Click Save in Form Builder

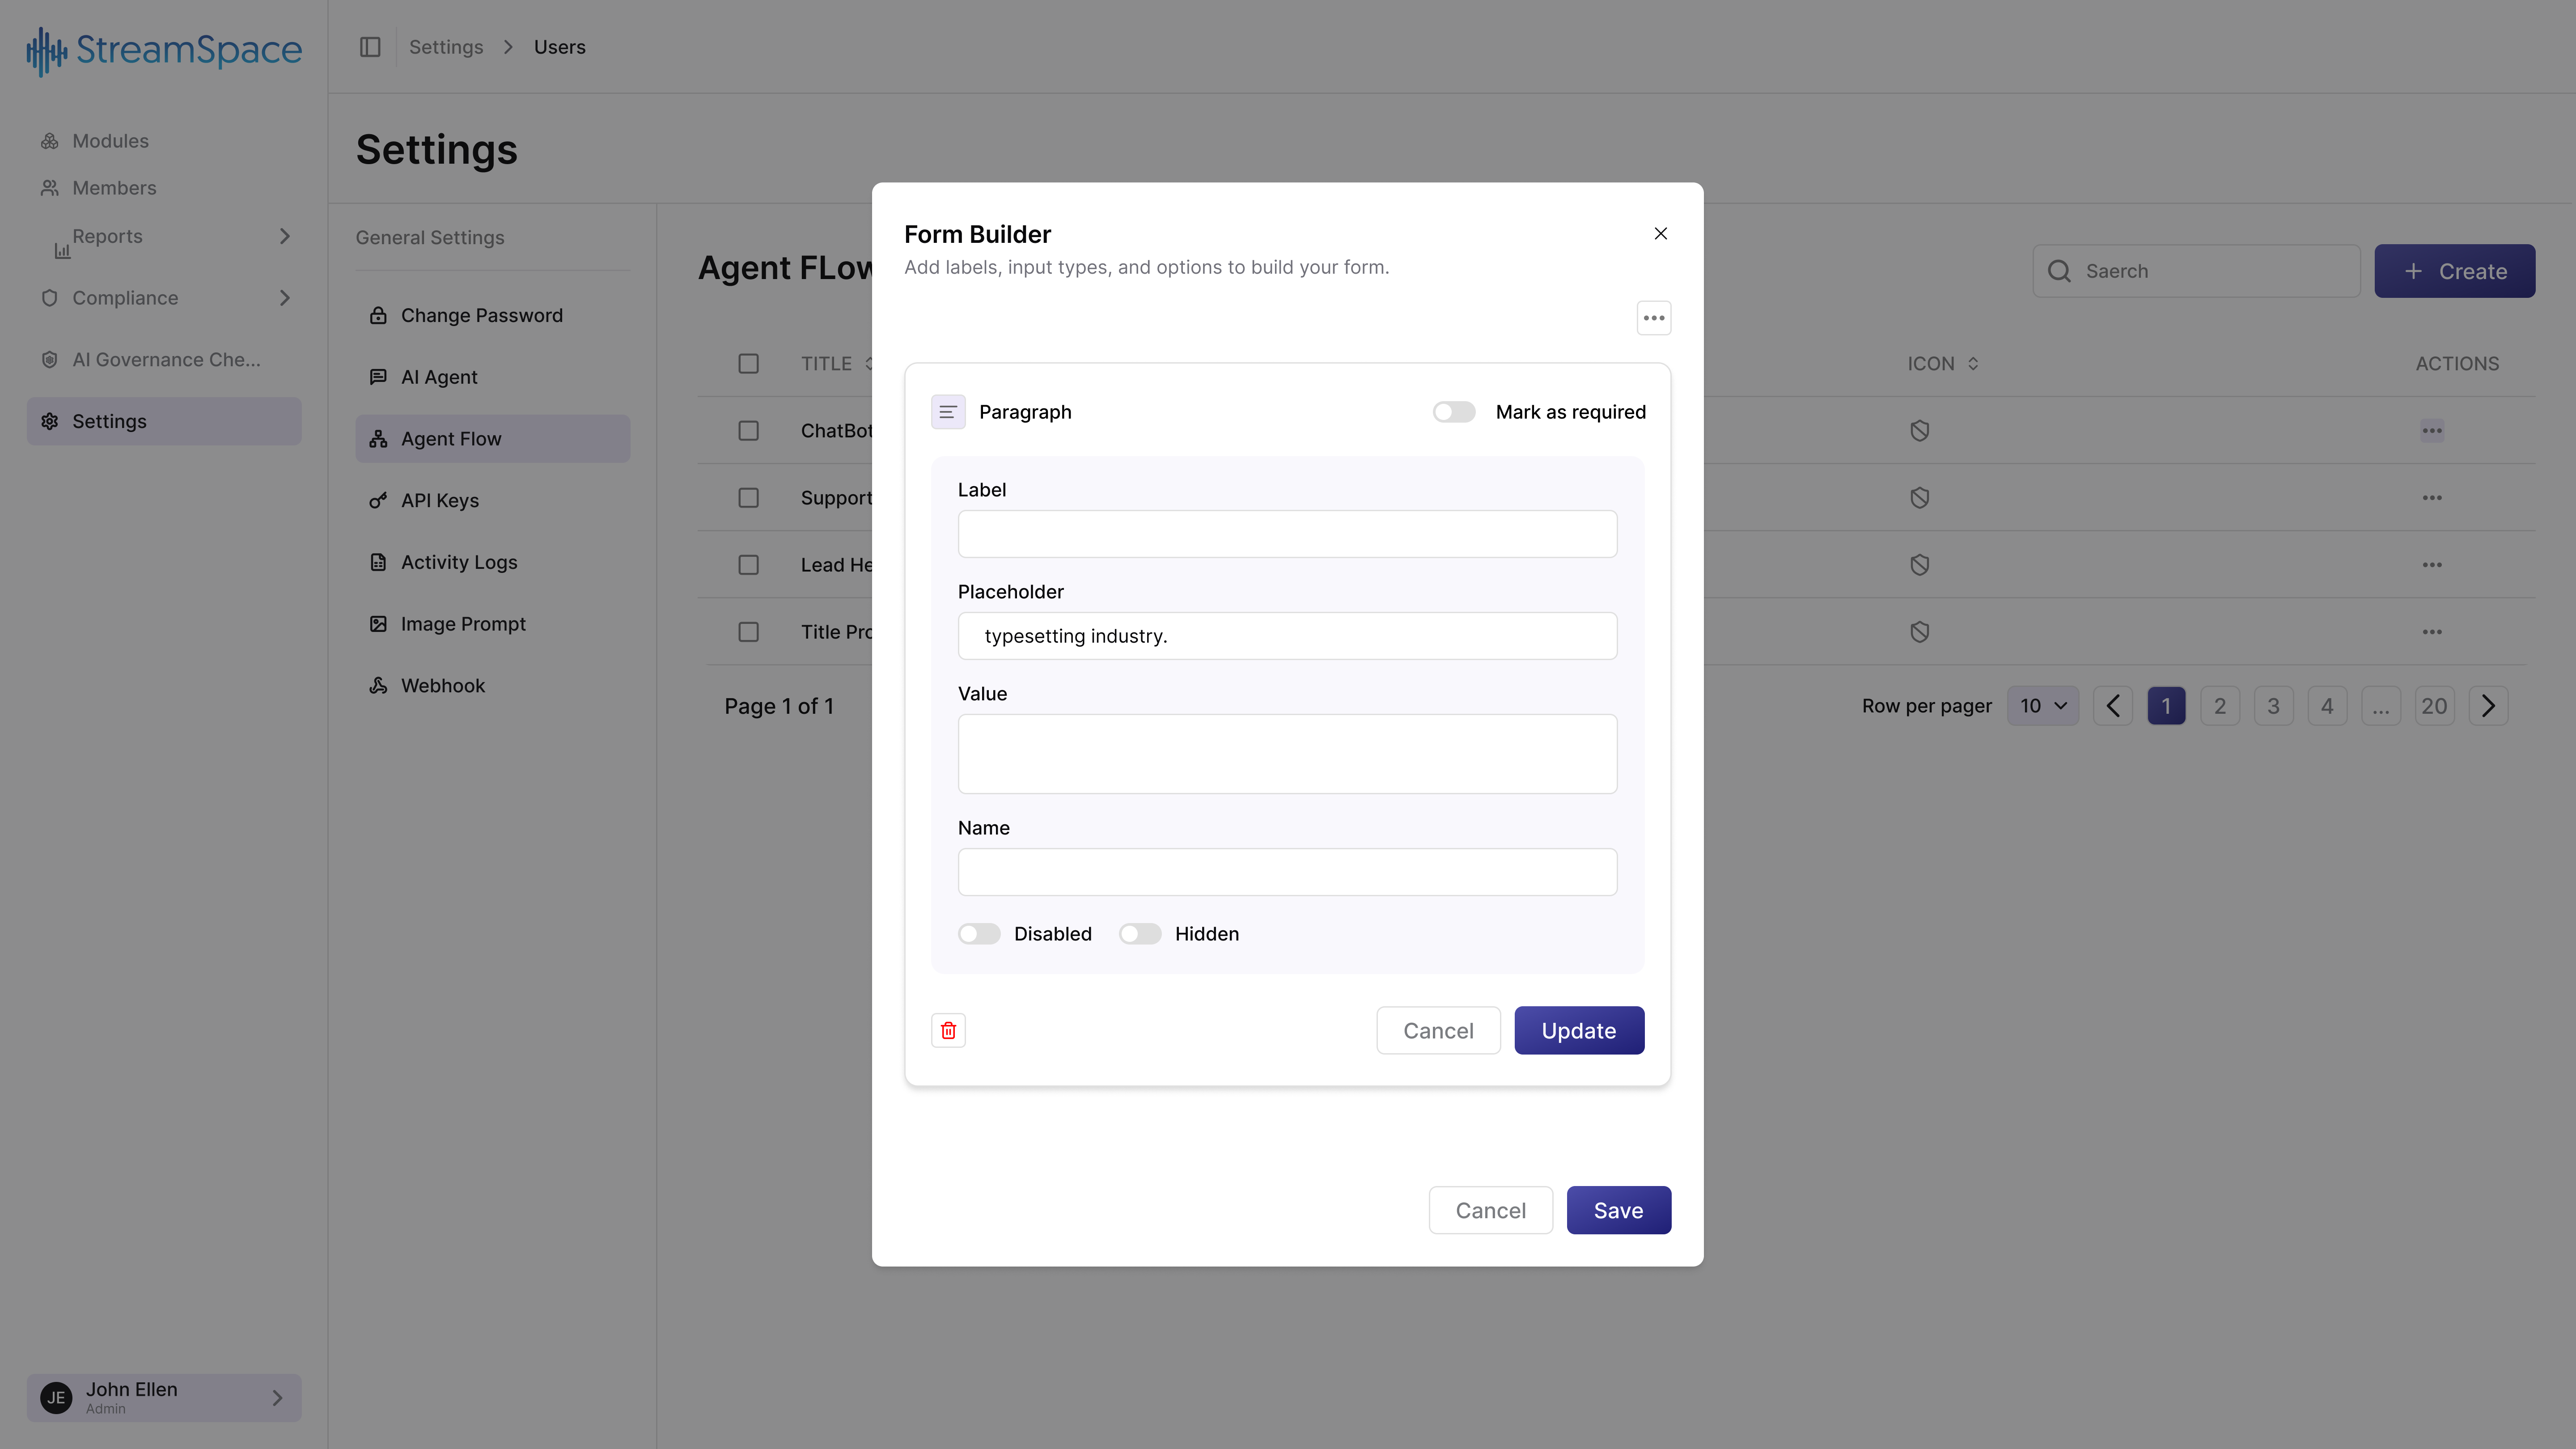[1618, 1210]
